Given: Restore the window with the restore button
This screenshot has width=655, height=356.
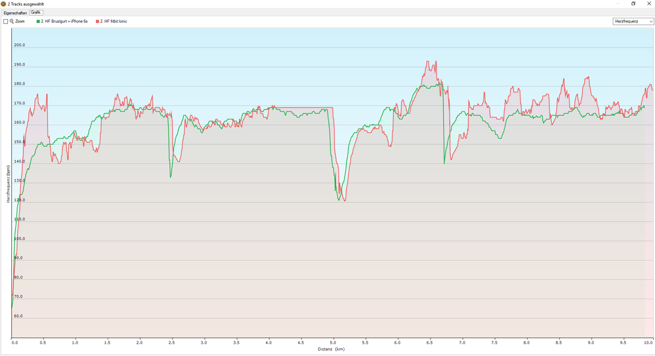Looking at the screenshot, I should pos(633,4).
